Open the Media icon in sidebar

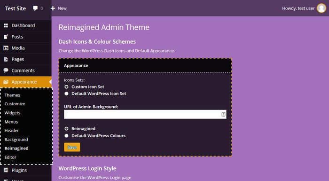6,48
